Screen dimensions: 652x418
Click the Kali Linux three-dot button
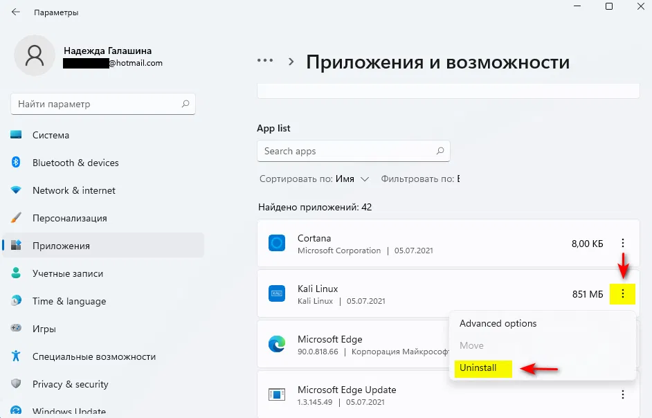[623, 295]
